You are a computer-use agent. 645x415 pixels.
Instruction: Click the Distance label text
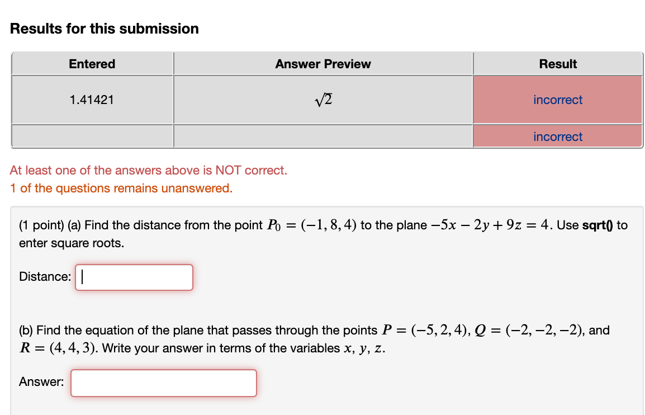click(x=44, y=276)
